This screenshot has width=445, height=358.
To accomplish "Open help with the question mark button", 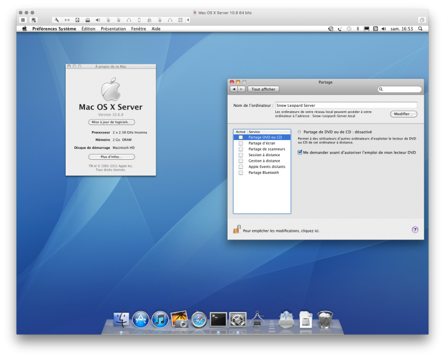I will click(415, 230).
